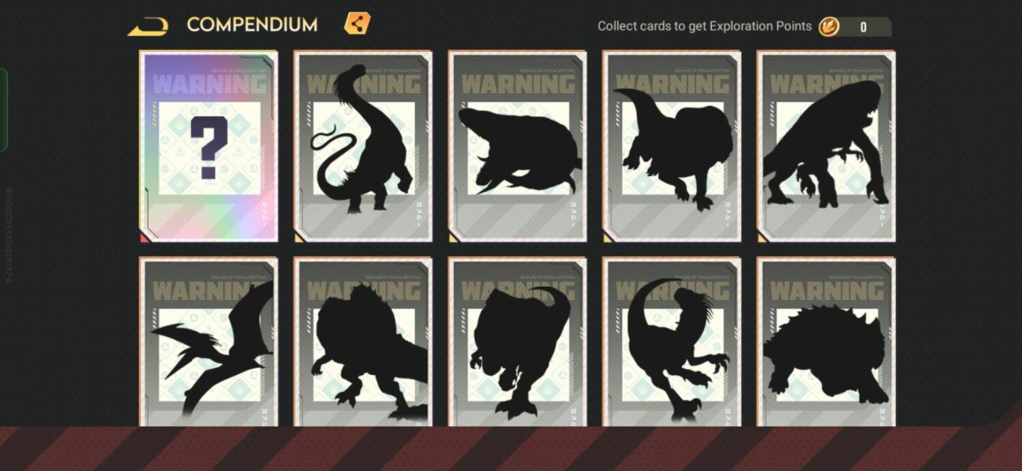Tap the COMPENDIUM title text
Viewport: 1022px width, 471px height.
click(x=252, y=25)
